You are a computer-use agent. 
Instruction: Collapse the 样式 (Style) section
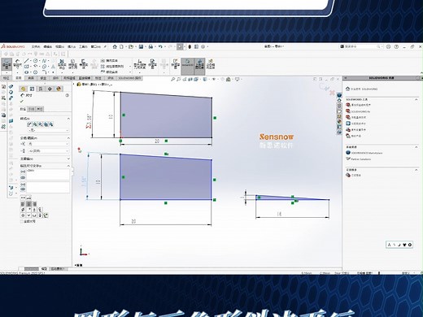tap(68, 119)
